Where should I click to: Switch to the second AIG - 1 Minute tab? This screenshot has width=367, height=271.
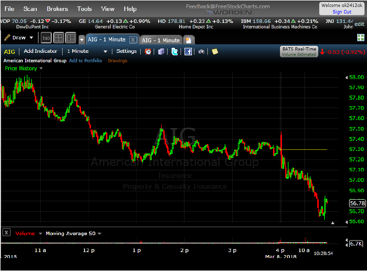(x=161, y=40)
